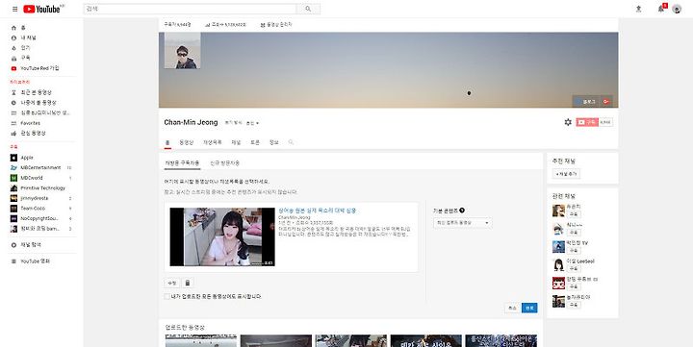Open the featured video title link
693x347 pixels.
pos(317,211)
